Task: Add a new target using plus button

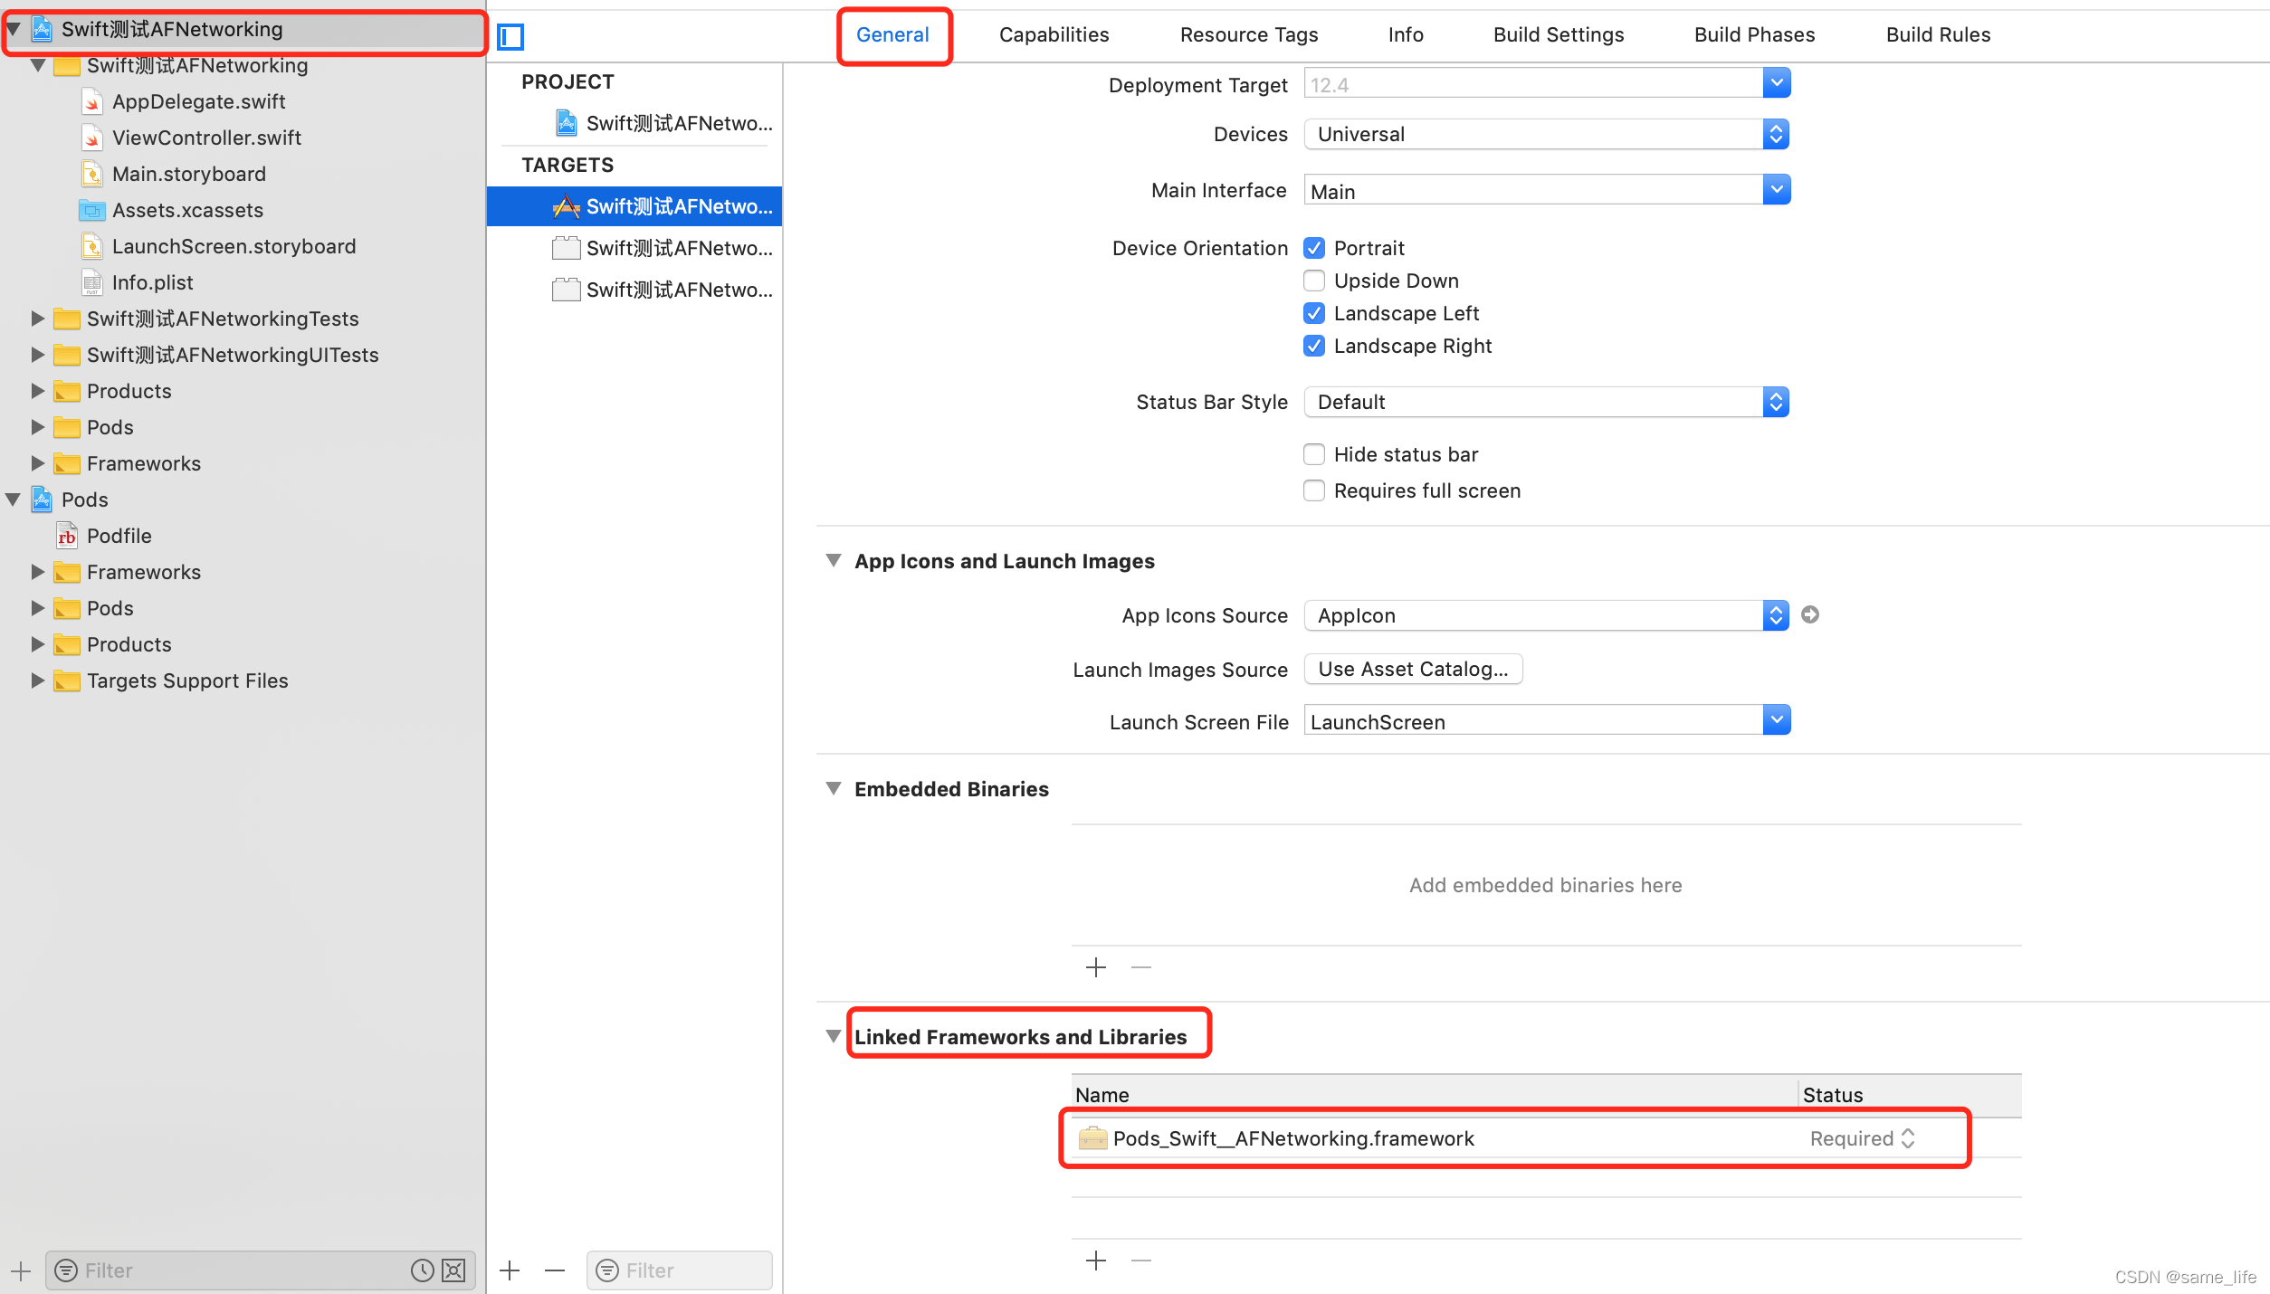Action: tap(510, 1270)
